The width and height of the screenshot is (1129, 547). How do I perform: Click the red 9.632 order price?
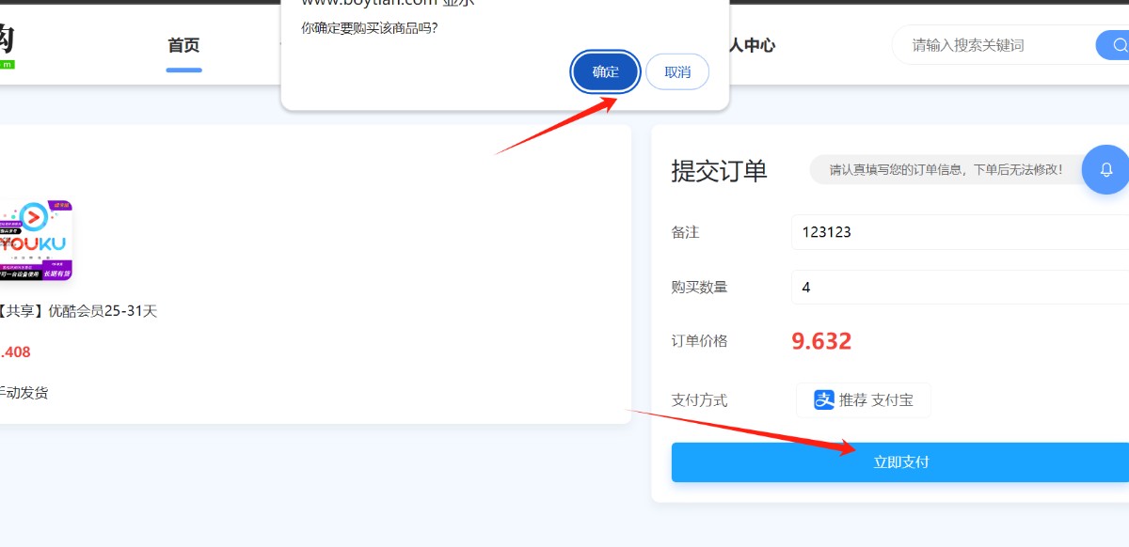821,341
